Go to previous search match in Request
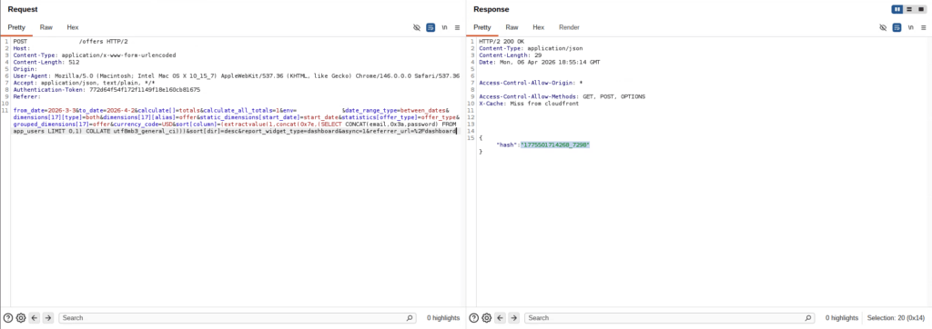 [x=35, y=318]
